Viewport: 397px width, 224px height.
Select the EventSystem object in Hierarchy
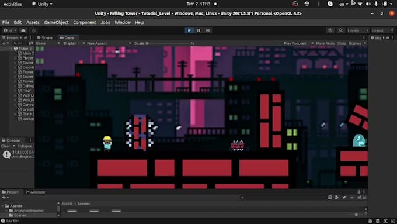point(26,109)
